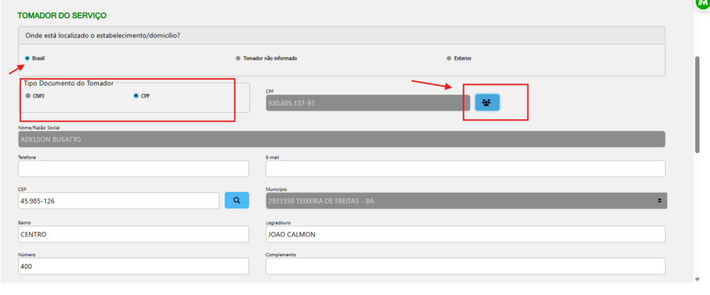
Task: Focus the E-mail input field
Action: [465, 169]
